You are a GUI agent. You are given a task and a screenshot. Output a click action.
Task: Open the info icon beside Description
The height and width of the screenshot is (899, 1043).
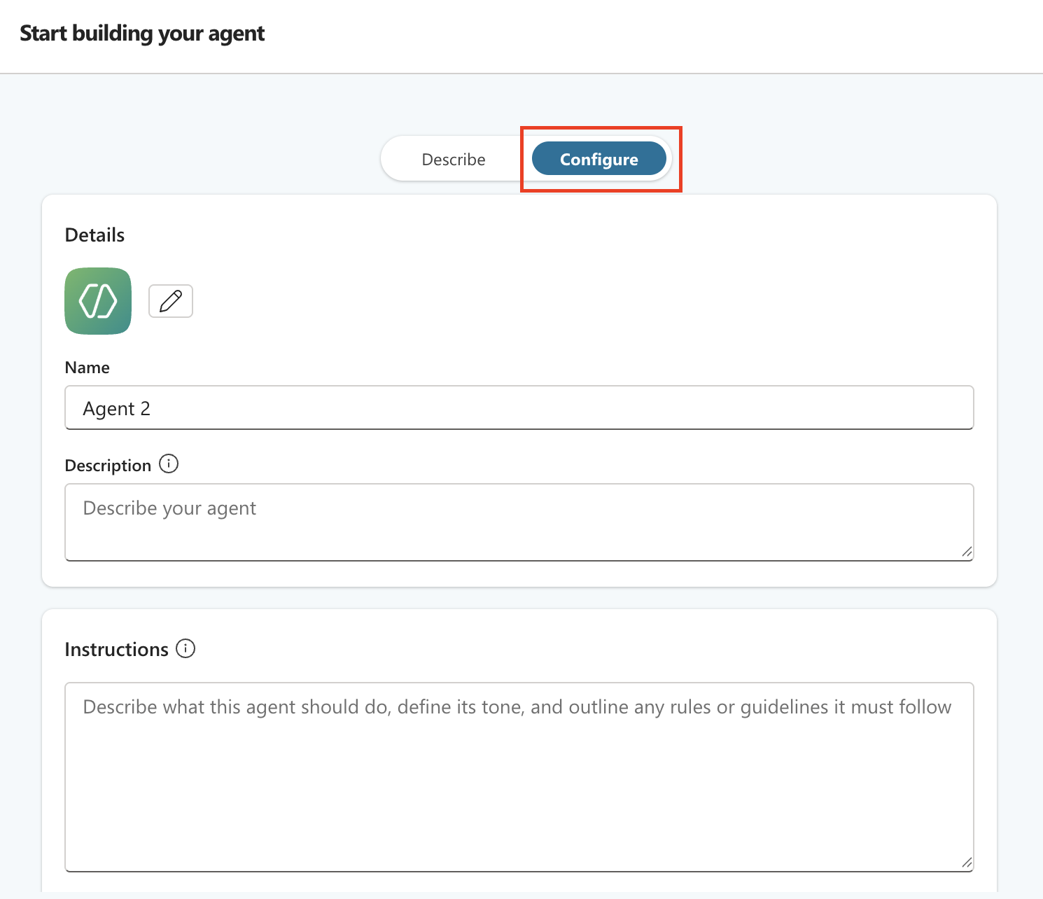[x=169, y=464]
